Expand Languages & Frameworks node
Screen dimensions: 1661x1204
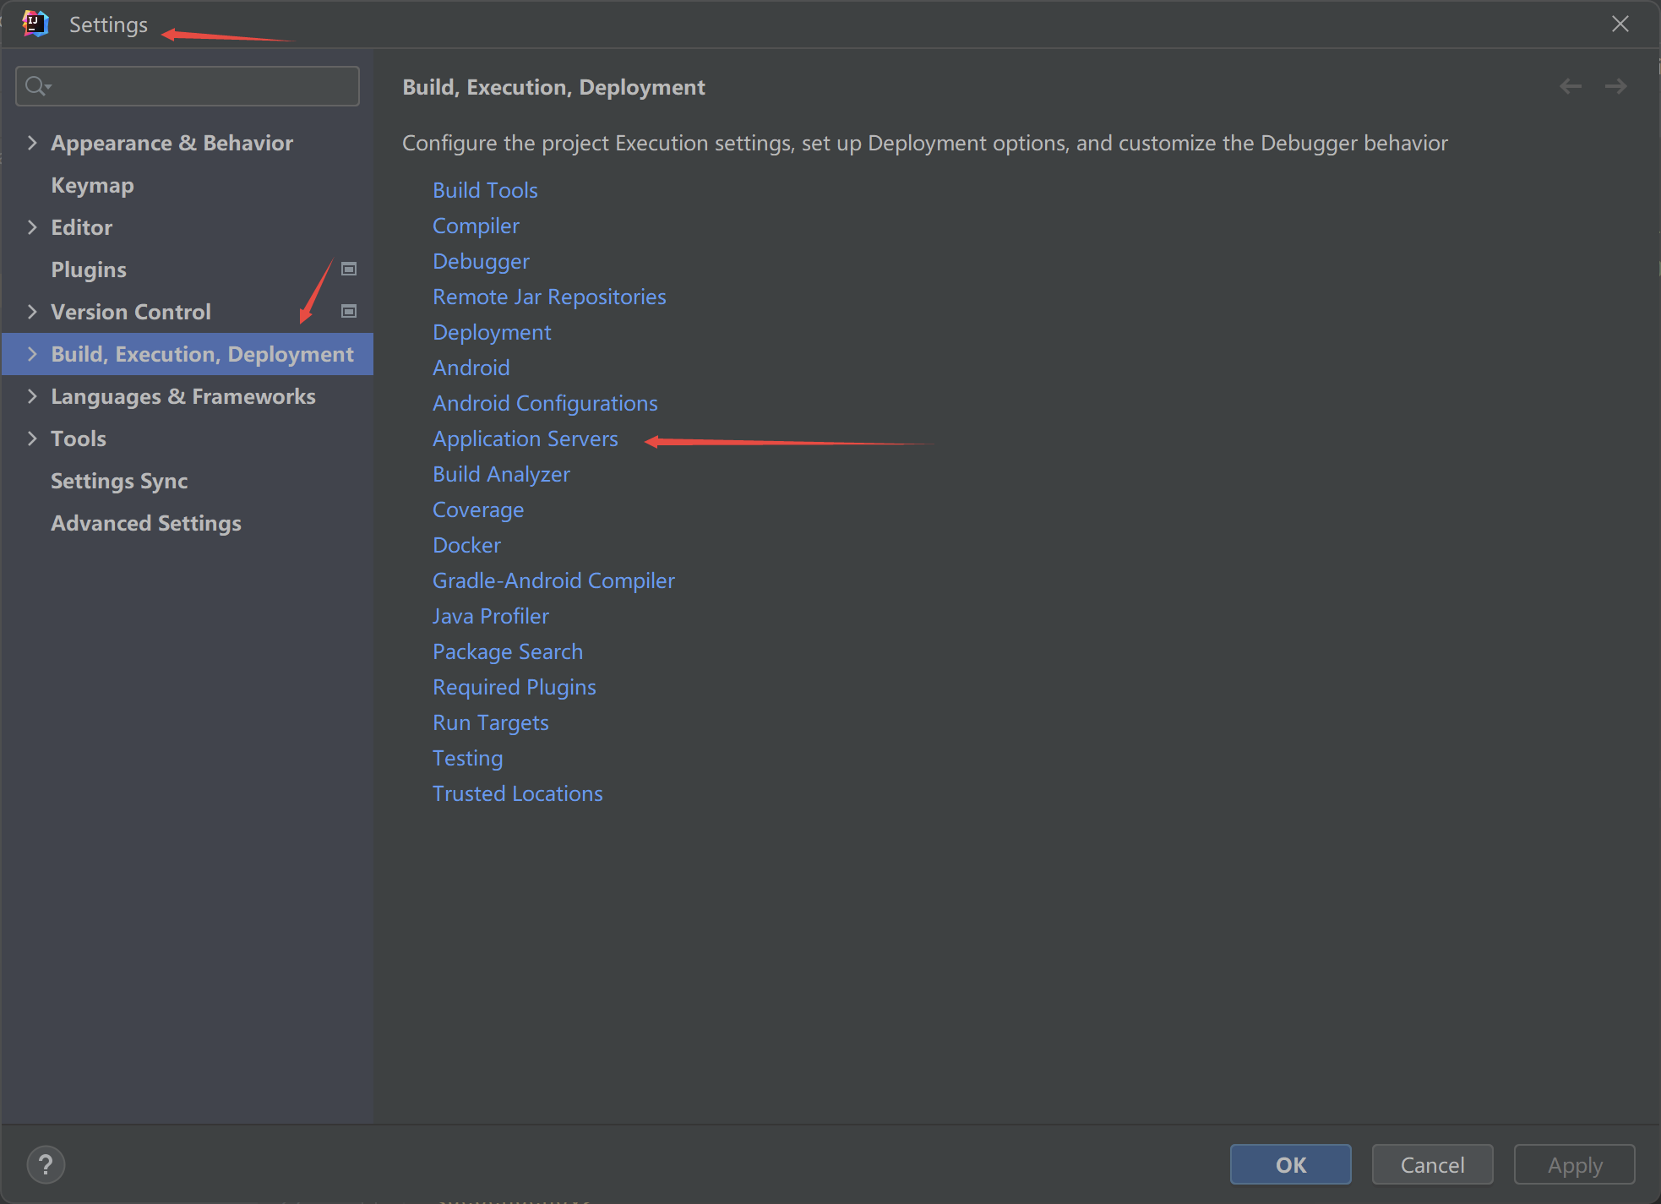(32, 396)
